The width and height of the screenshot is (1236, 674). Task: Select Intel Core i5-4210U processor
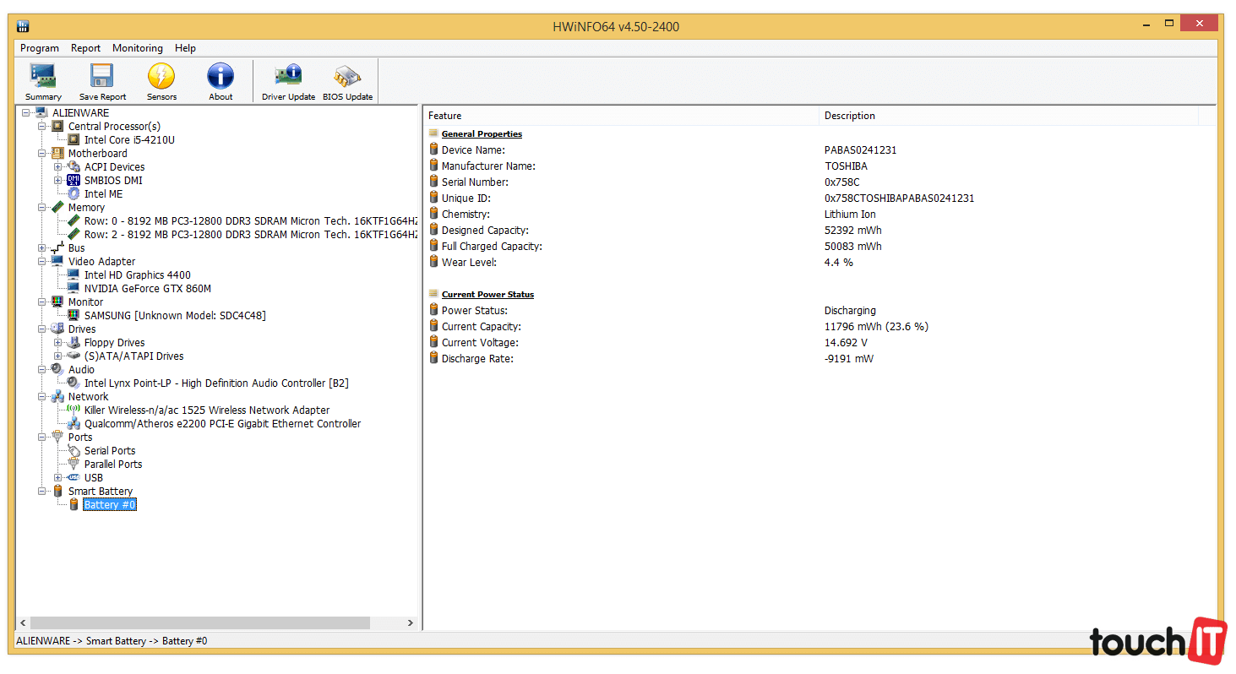tap(129, 140)
